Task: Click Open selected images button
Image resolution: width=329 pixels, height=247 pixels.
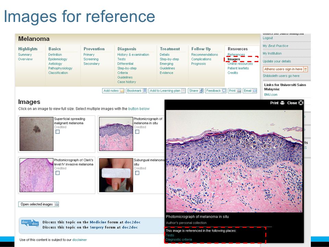Action: point(39,204)
